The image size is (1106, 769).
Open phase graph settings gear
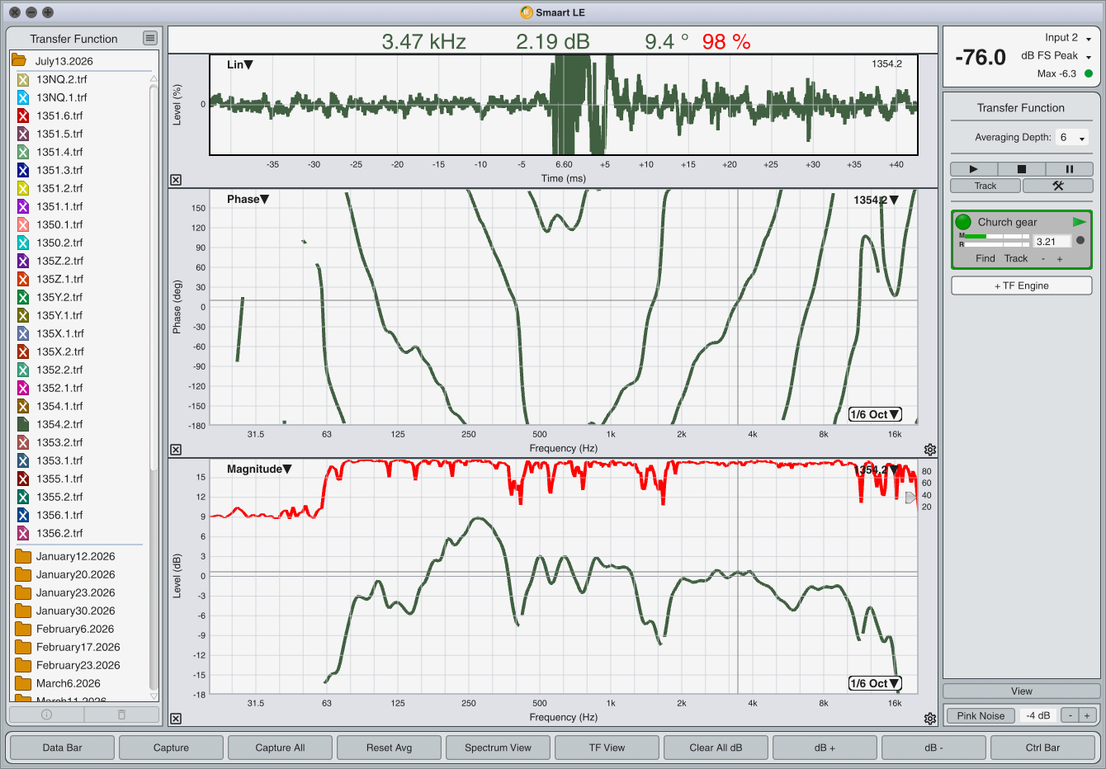(930, 450)
